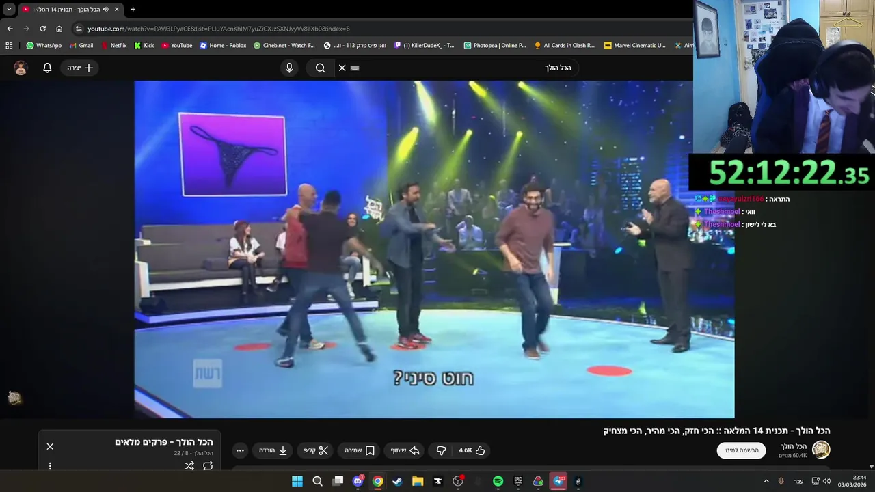Toggle playlist shuffle
Viewport: 875px width, 492px height.
point(189,466)
